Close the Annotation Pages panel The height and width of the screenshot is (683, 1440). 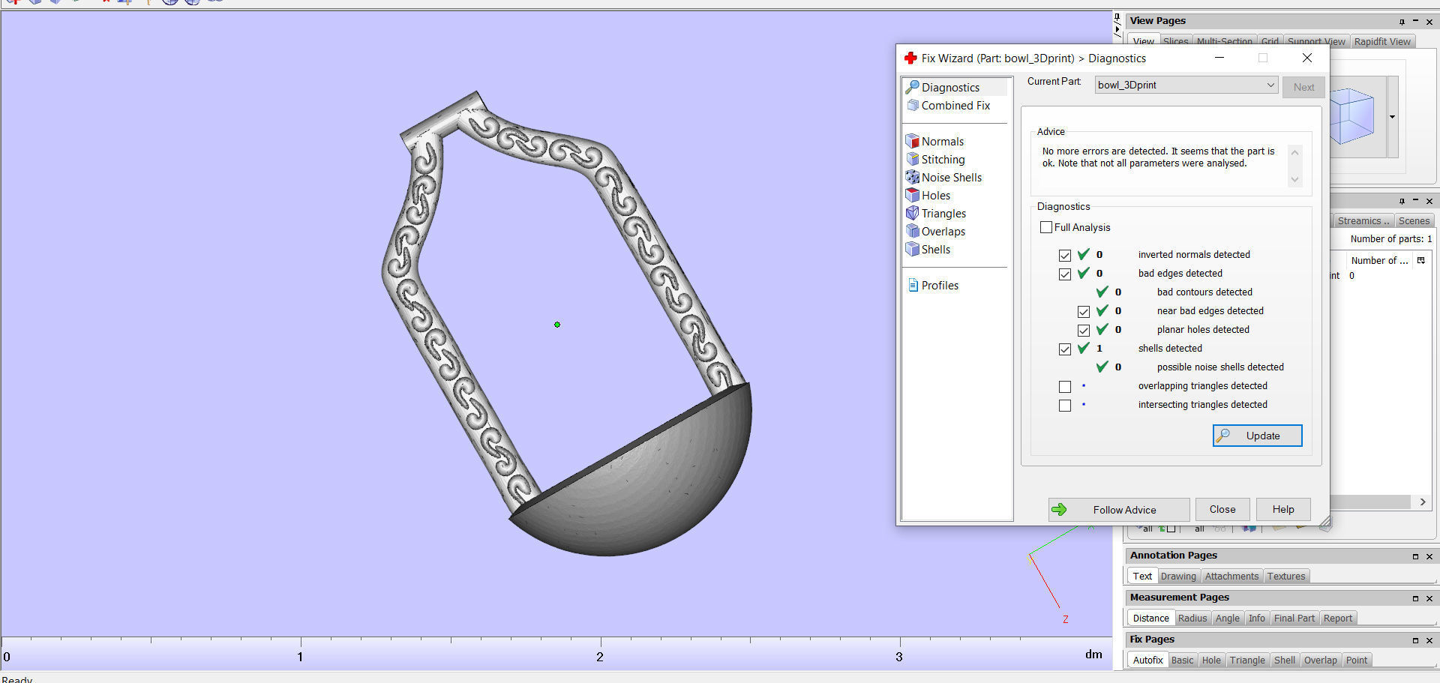pos(1429,556)
